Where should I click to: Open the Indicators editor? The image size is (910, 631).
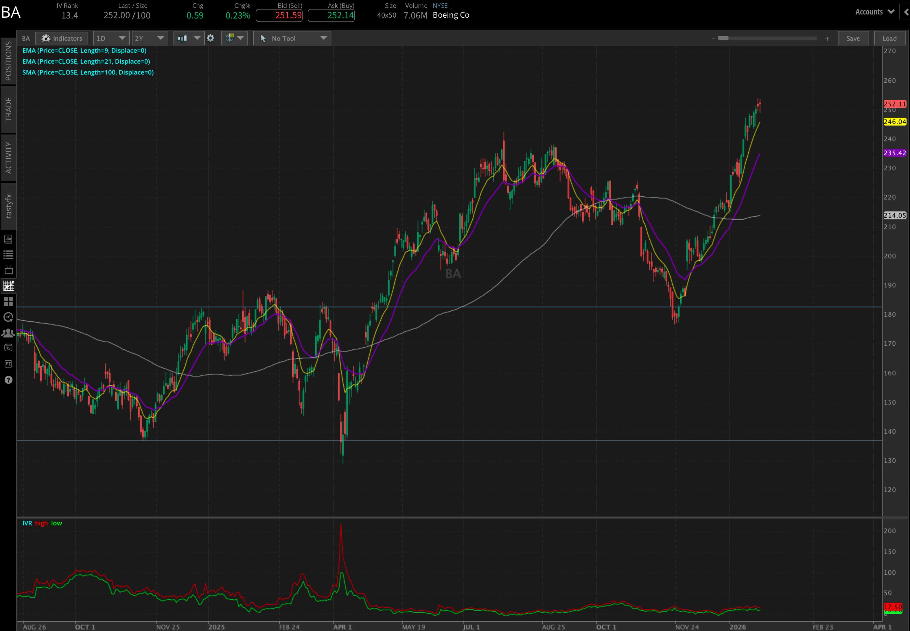click(62, 38)
